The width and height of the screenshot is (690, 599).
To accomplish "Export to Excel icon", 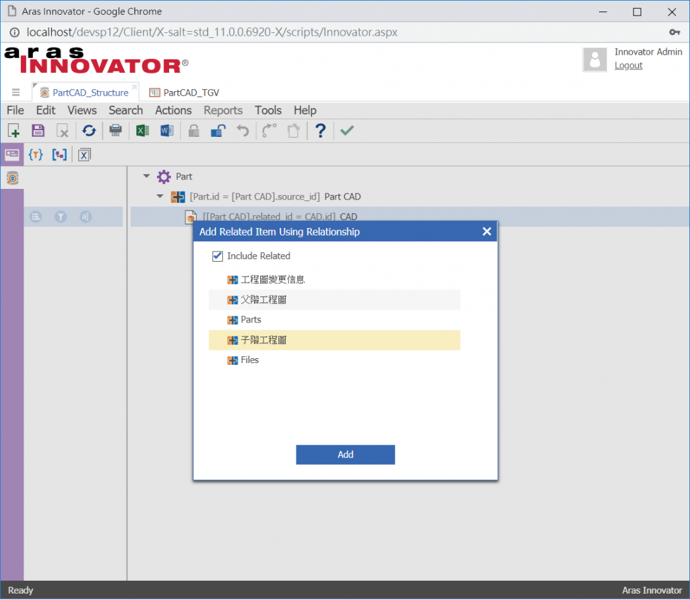I will tap(142, 130).
